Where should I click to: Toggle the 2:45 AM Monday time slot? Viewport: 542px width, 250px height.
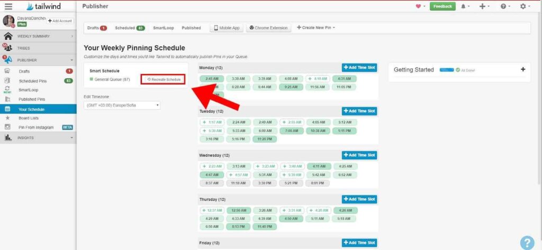[212, 78]
